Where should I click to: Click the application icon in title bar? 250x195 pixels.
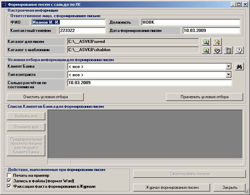coord(4,4)
